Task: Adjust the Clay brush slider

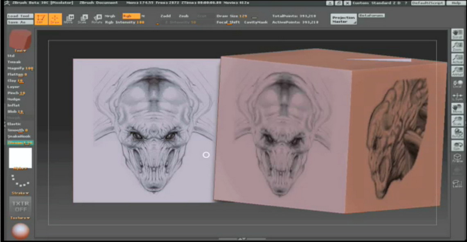Action: pyautogui.click(x=15, y=81)
